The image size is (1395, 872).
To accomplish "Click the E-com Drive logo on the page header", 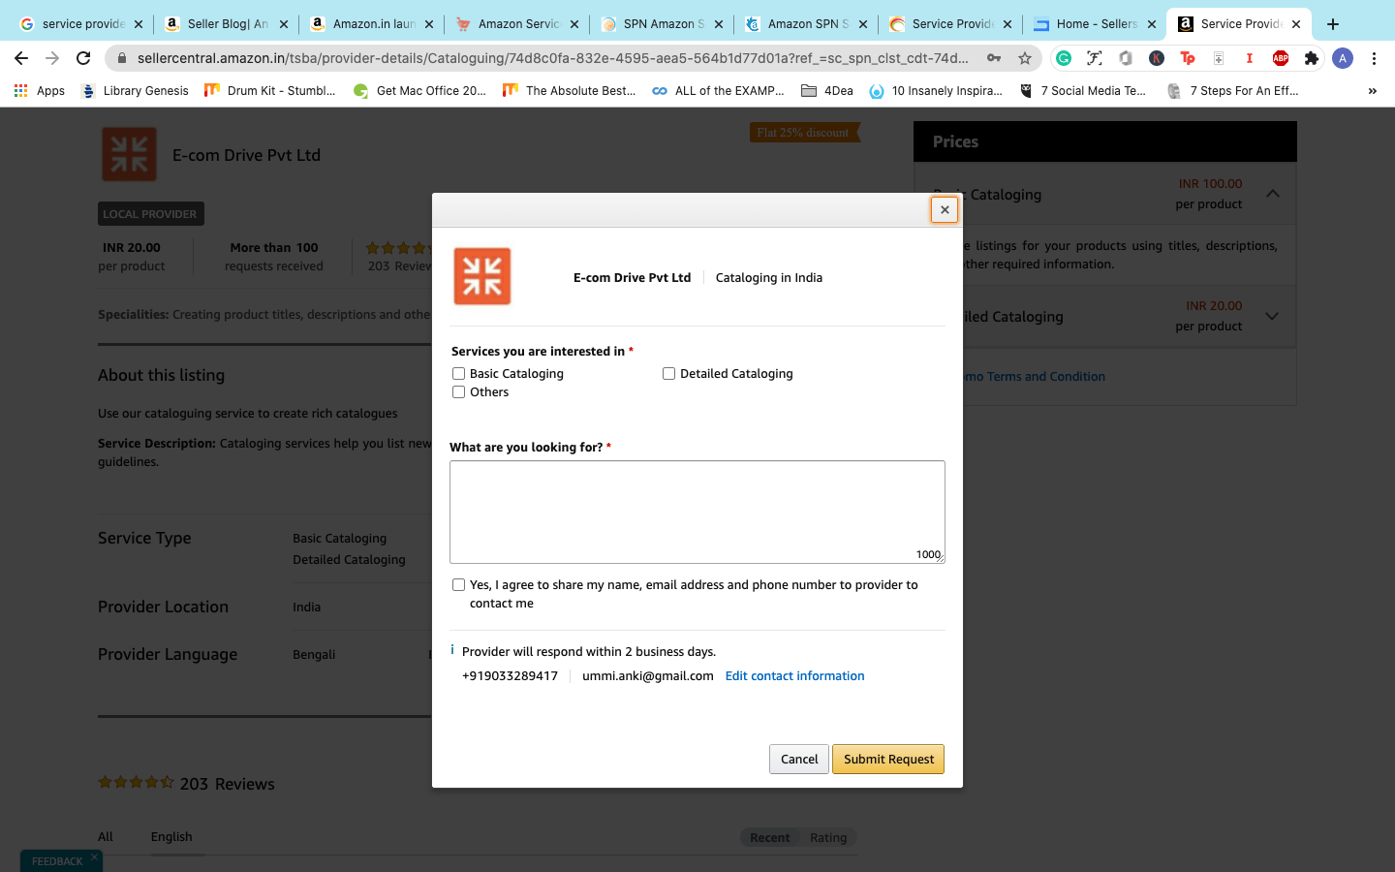I will [129, 155].
